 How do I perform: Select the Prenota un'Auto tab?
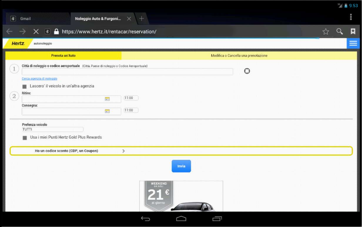(x=63, y=56)
